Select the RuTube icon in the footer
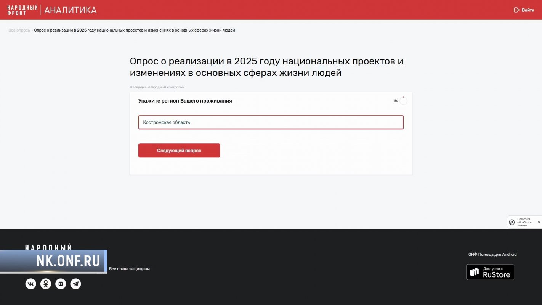This screenshot has width=542, height=305. [x=61, y=284]
